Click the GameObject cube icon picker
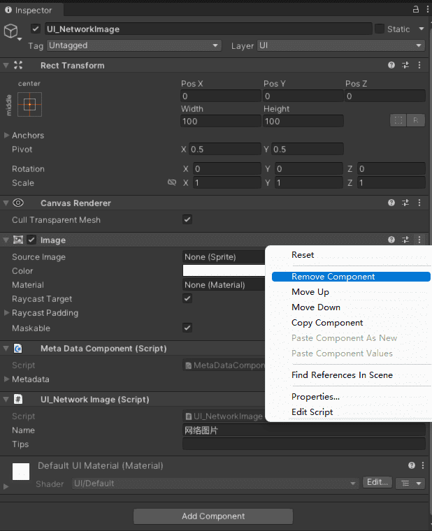 (x=11, y=31)
